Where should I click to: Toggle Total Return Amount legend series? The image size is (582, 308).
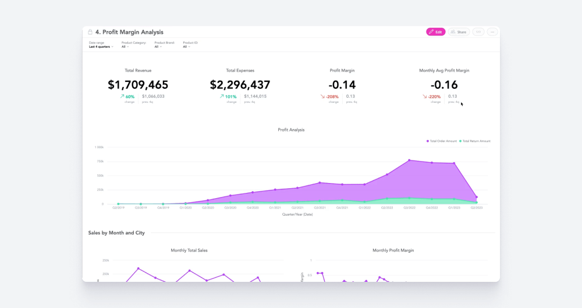476,141
